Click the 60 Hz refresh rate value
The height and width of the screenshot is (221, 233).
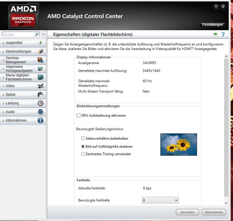click(147, 81)
